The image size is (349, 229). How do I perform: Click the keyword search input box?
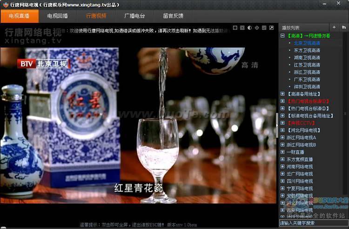tap(313, 223)
